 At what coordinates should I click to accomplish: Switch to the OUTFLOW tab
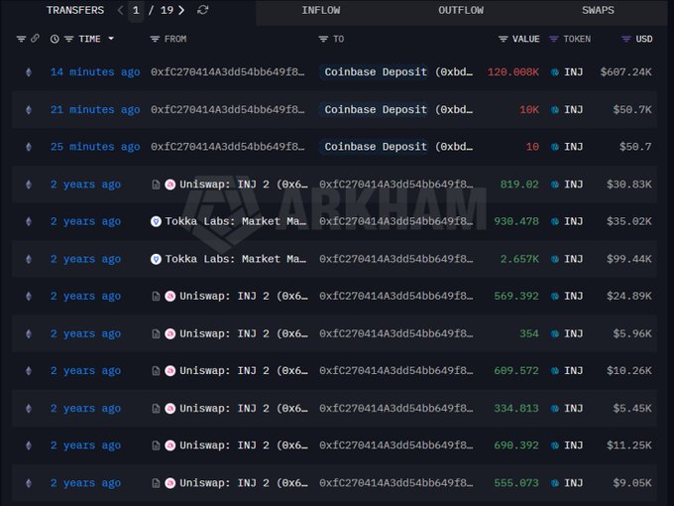click(461, 10)
